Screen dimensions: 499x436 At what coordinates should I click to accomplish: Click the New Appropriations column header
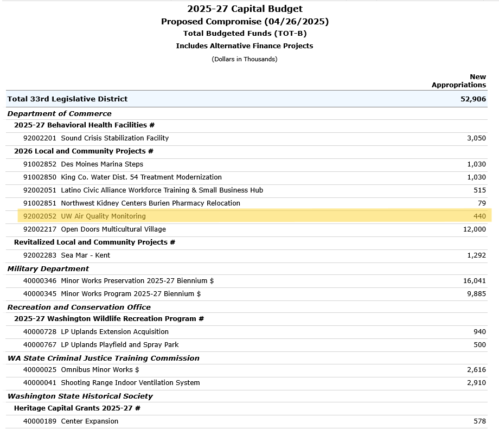click(459, 81)
